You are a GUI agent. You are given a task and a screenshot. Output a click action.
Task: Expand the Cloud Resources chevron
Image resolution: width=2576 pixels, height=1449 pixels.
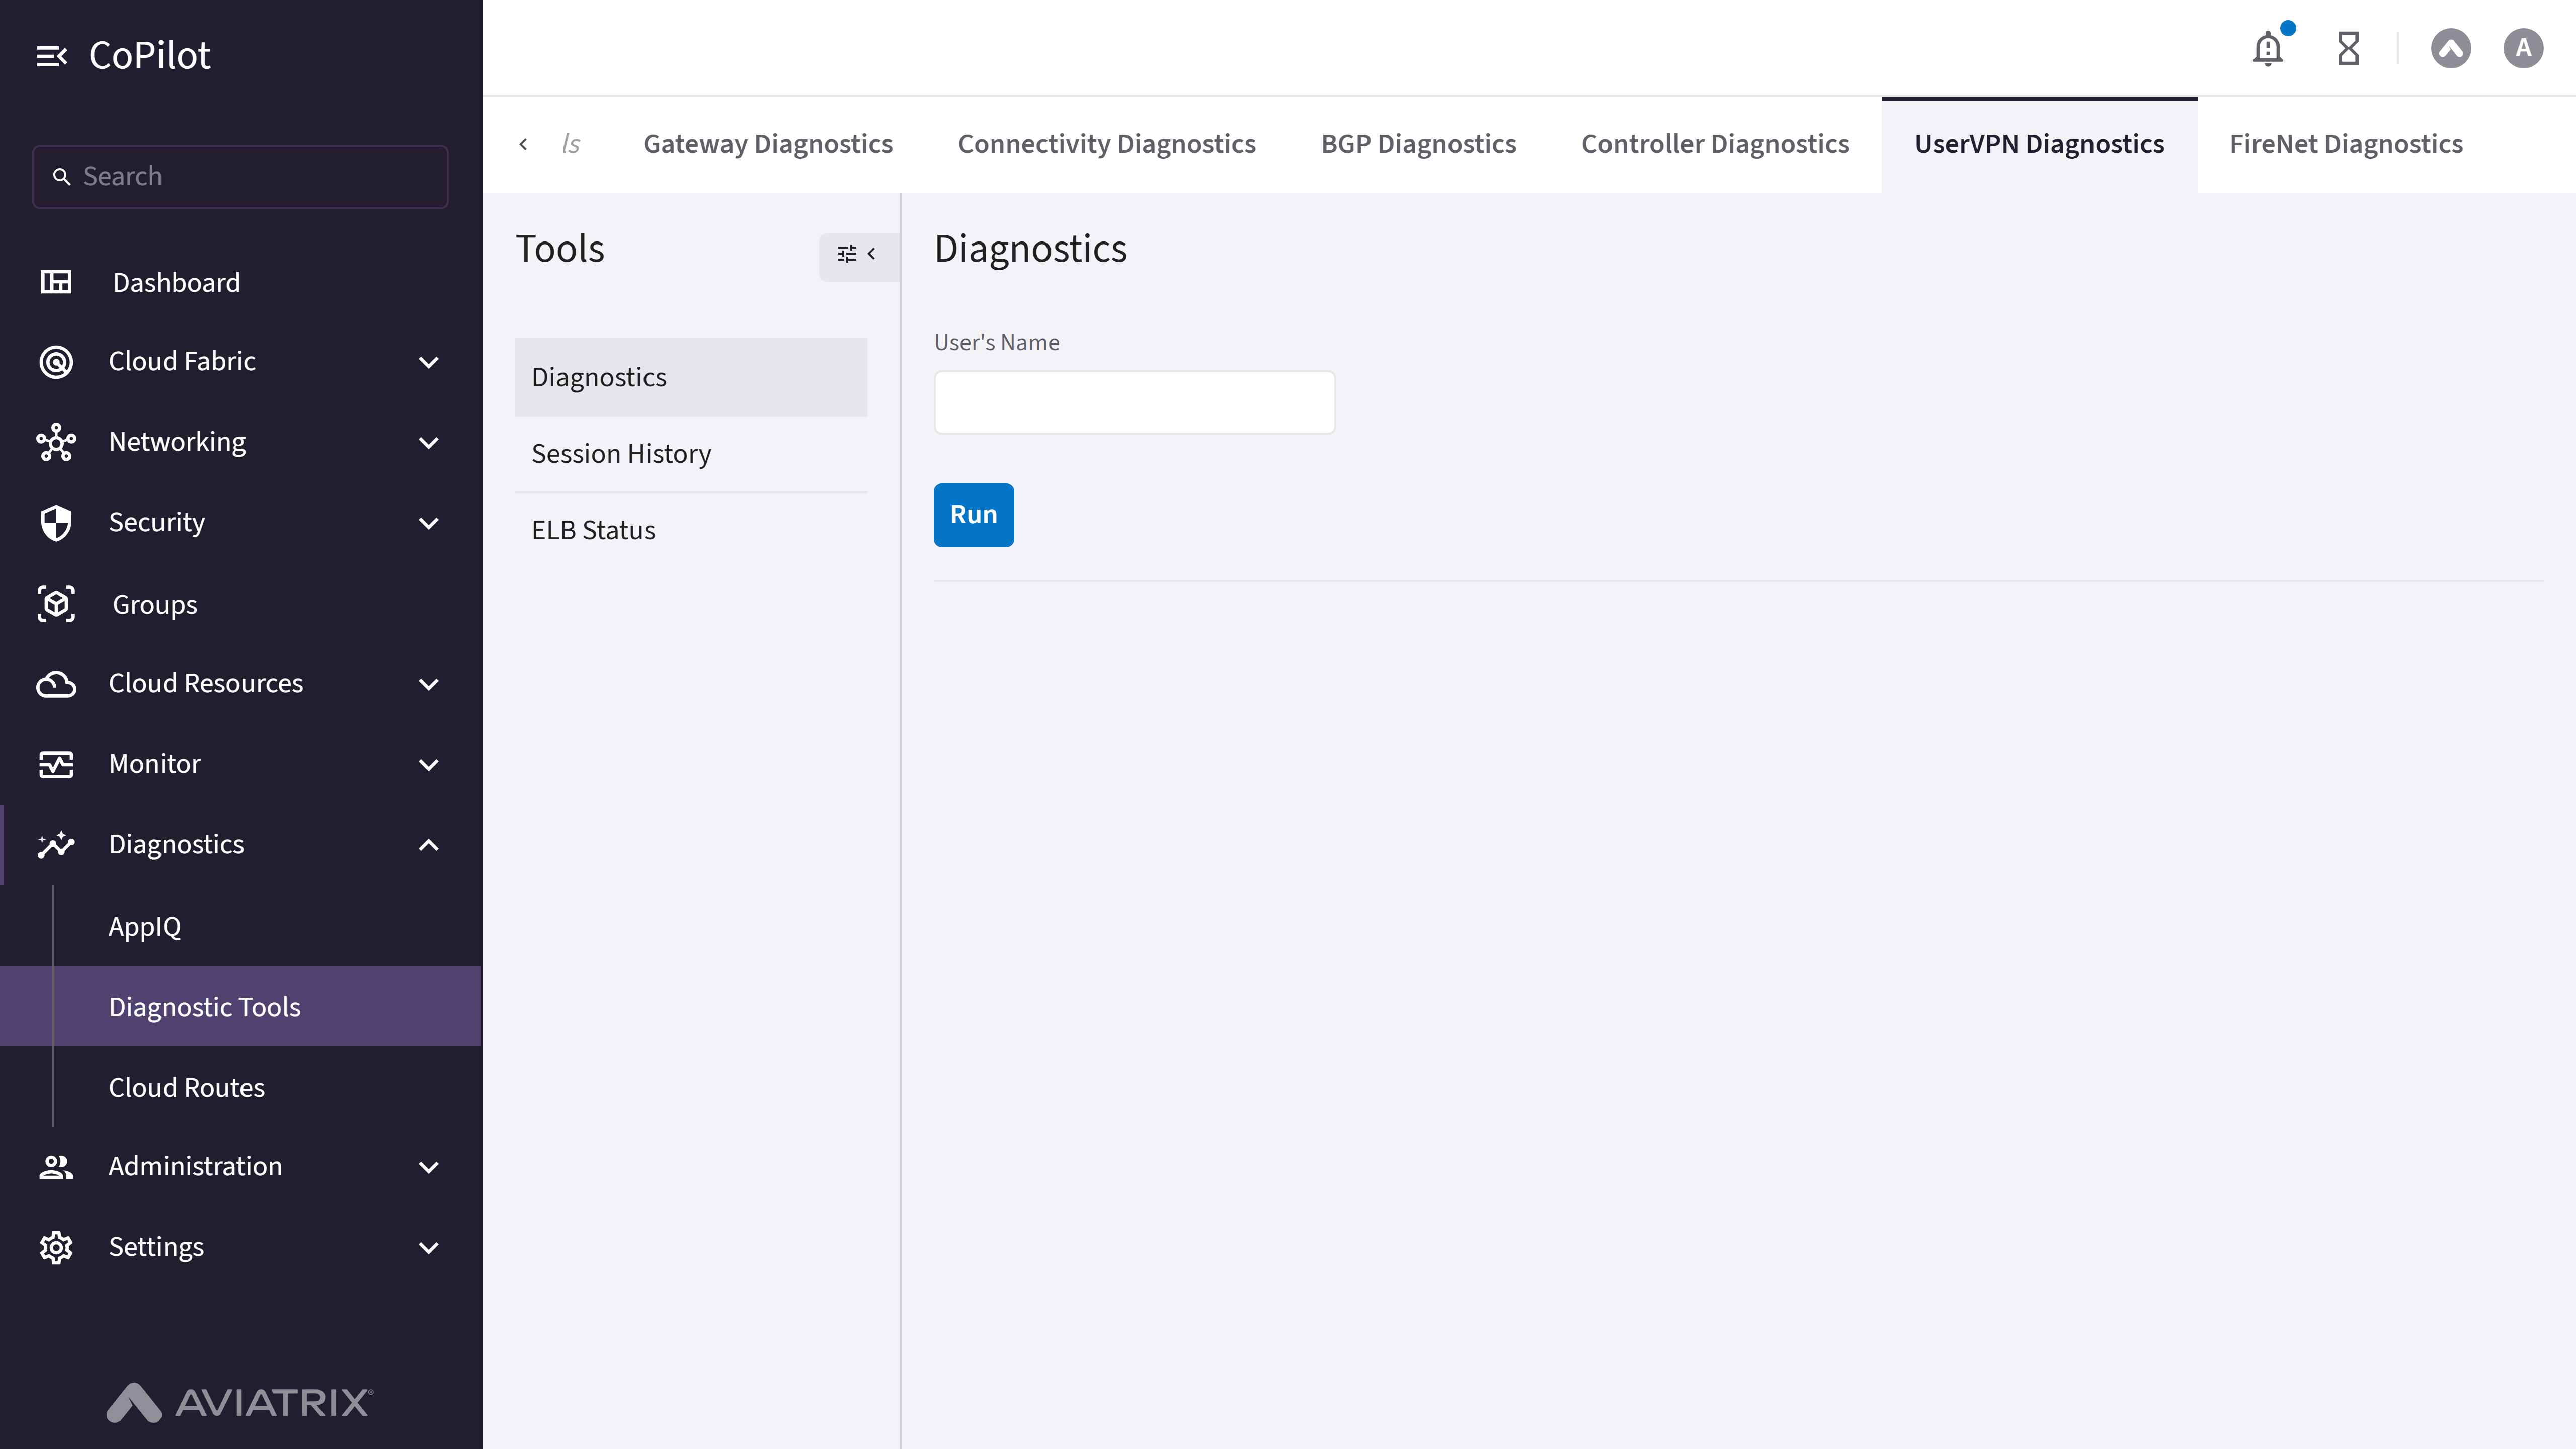(428, 684)
